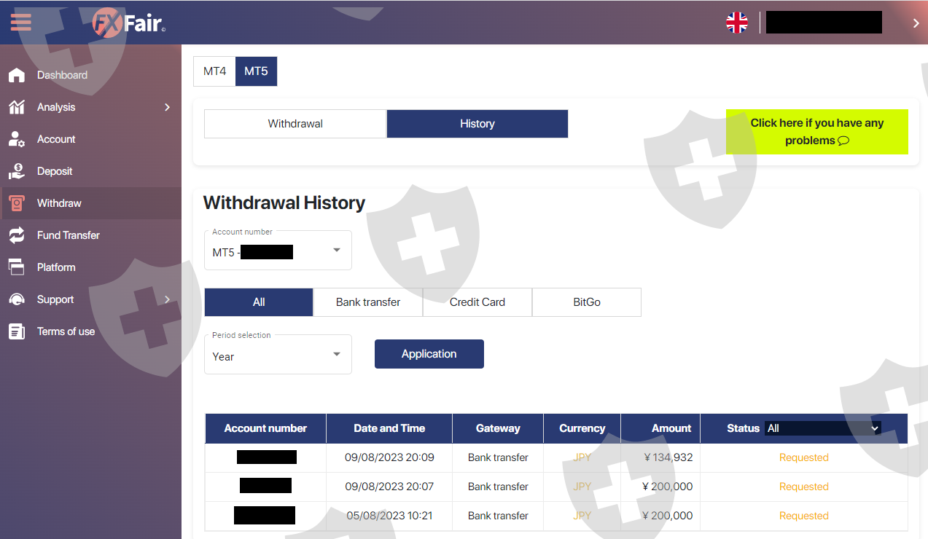Click the Gateway column header
Image resolution: width=928 pixels, height=539 pixels.
(x=498, y=428)
